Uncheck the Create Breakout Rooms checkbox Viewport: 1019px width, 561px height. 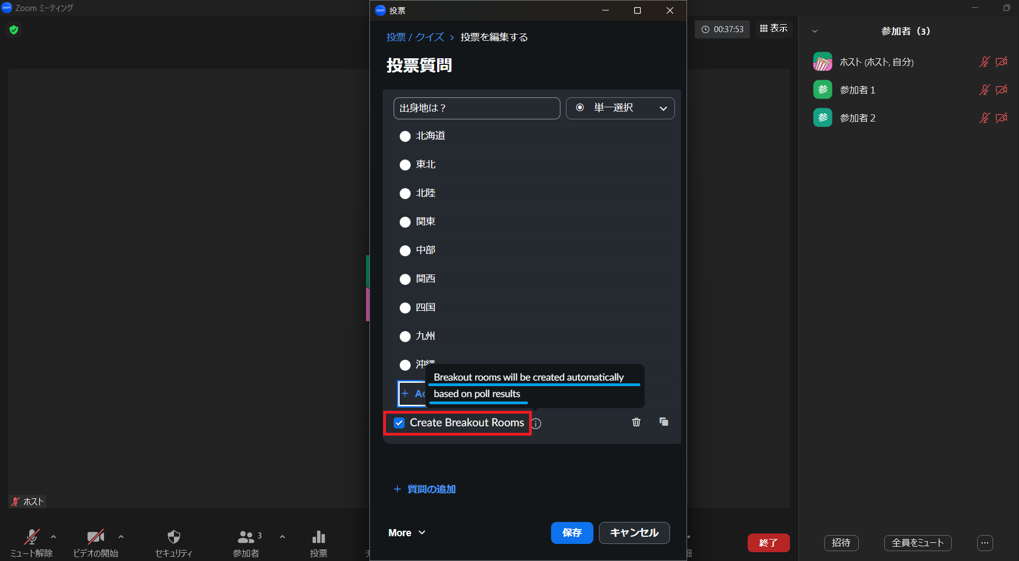399,423
